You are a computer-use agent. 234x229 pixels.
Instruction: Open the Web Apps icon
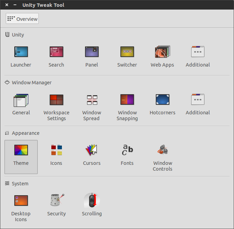tap(163, 52)
